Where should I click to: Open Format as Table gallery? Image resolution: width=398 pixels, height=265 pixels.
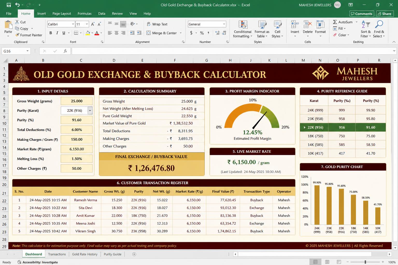(262, 29)
